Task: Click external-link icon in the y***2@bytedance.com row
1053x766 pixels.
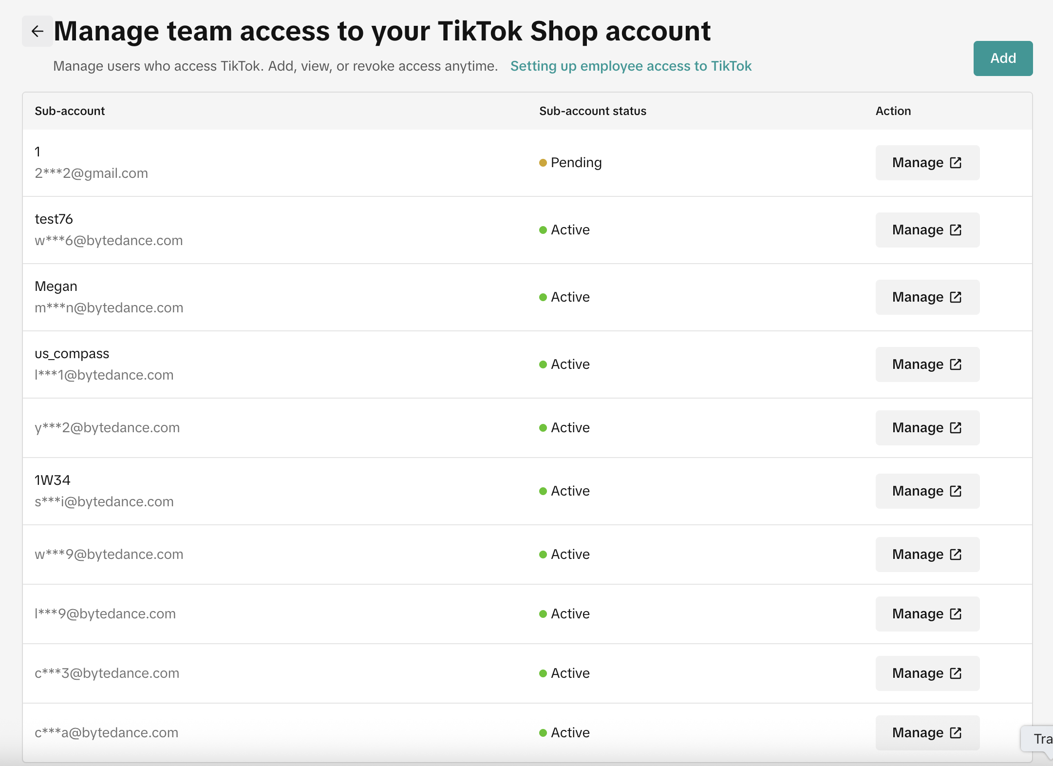Action: (956, 428)
